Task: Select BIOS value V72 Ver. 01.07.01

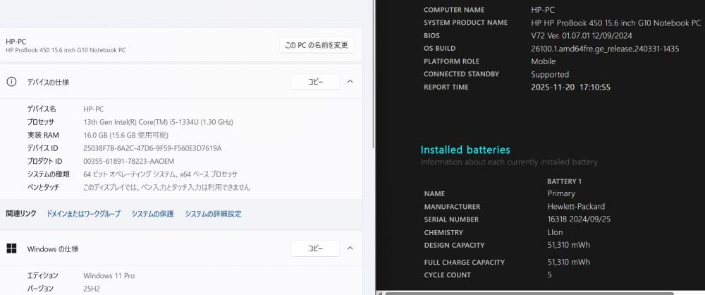Action: click(x=582, y=35)
